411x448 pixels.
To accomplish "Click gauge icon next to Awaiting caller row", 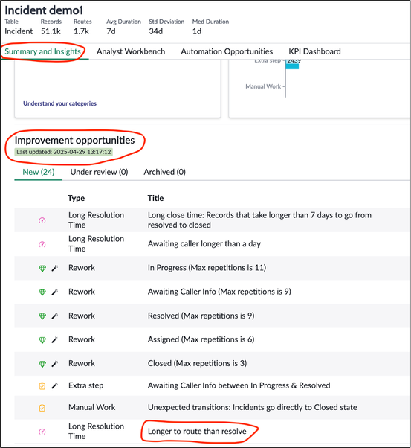I will [42, 244].
